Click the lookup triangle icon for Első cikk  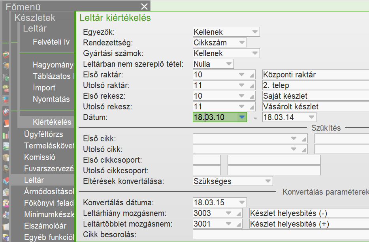(303, 139)
